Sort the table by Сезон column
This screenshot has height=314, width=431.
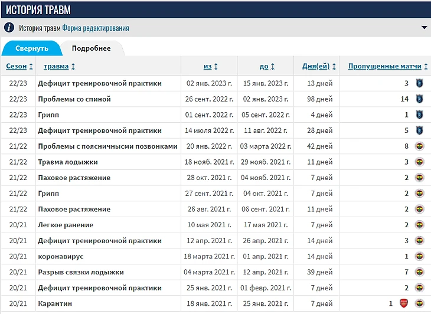[17, 66]
